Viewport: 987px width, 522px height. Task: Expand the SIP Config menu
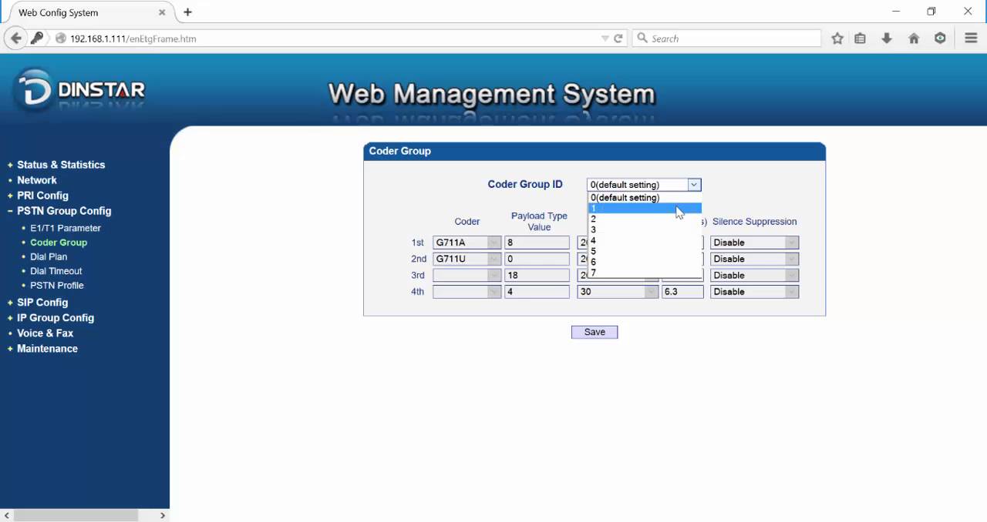42,303
